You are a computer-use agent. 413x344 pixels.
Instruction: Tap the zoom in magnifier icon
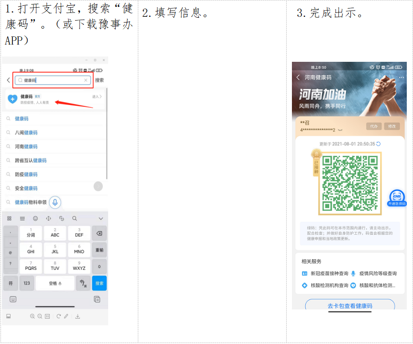tap(33, 316)
